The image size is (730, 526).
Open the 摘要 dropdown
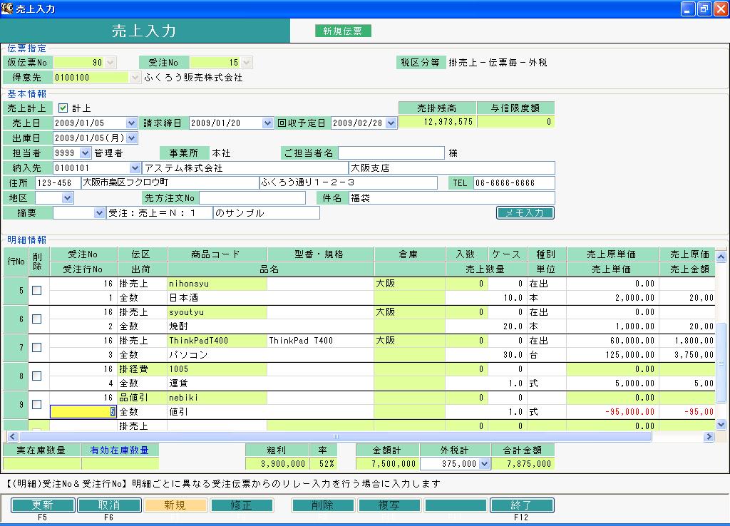pos(98,212)
